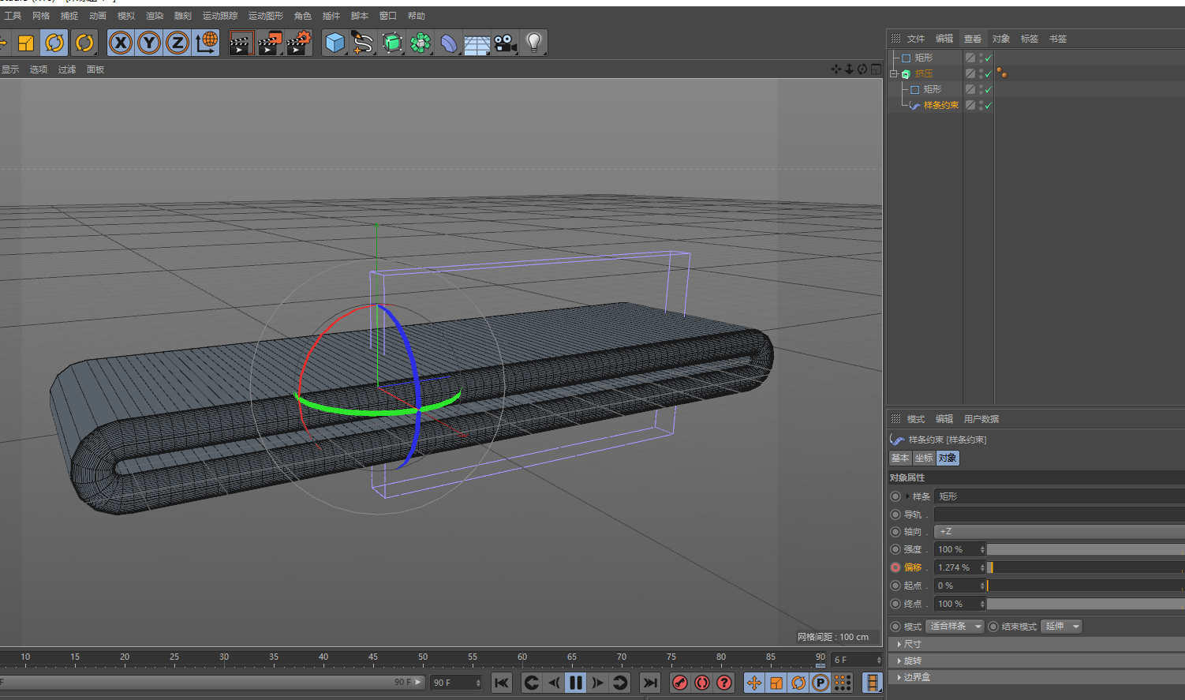Click the 强度 percentage slider
Image resolution: width=1185 pixels, height=700 pixels.
[x=1086, y=549]
